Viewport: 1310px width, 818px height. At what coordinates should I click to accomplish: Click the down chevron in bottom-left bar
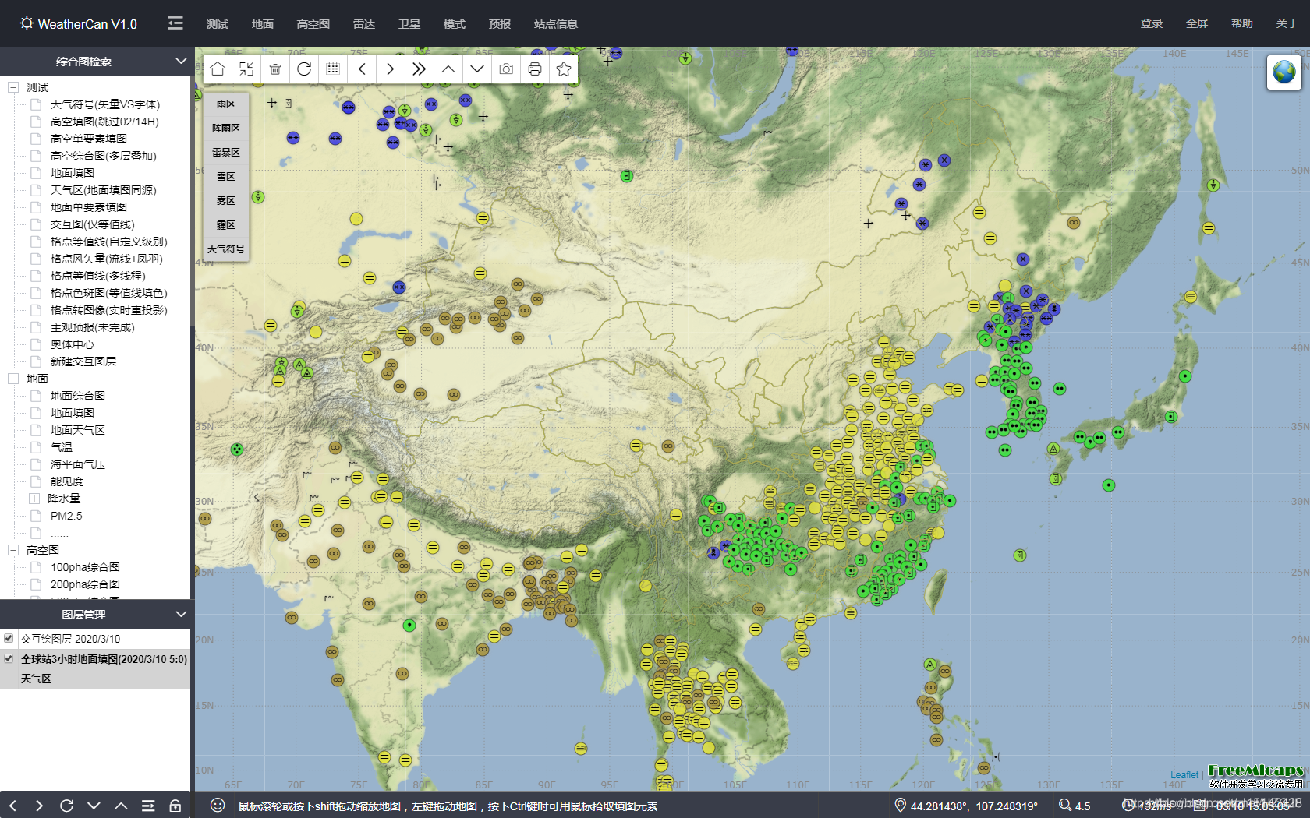click(x=94, y=806)
